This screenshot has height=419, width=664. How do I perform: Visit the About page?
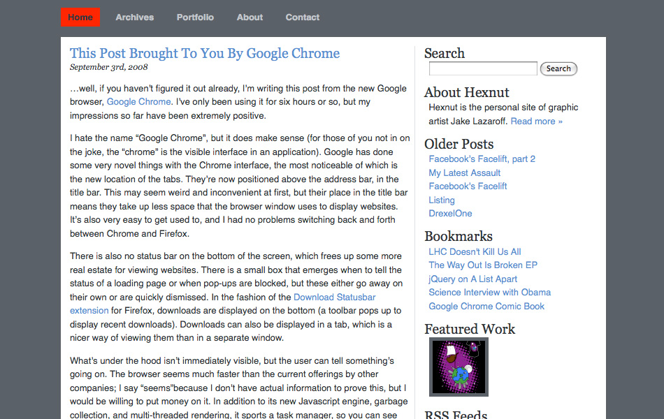pyautogui.click(x=250, y=17)
